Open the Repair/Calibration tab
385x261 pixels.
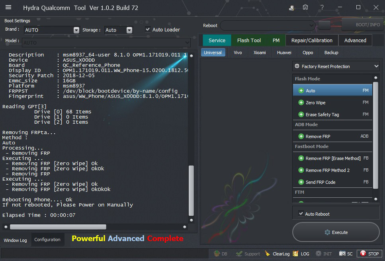point(312,40)
